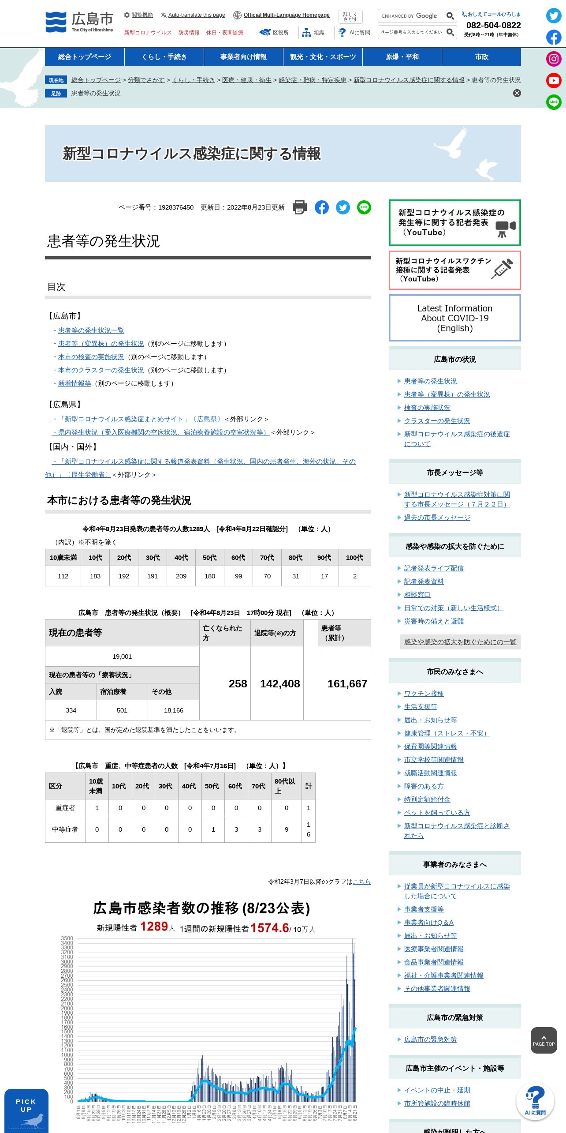Focus the page number input field

coord(412,32)
